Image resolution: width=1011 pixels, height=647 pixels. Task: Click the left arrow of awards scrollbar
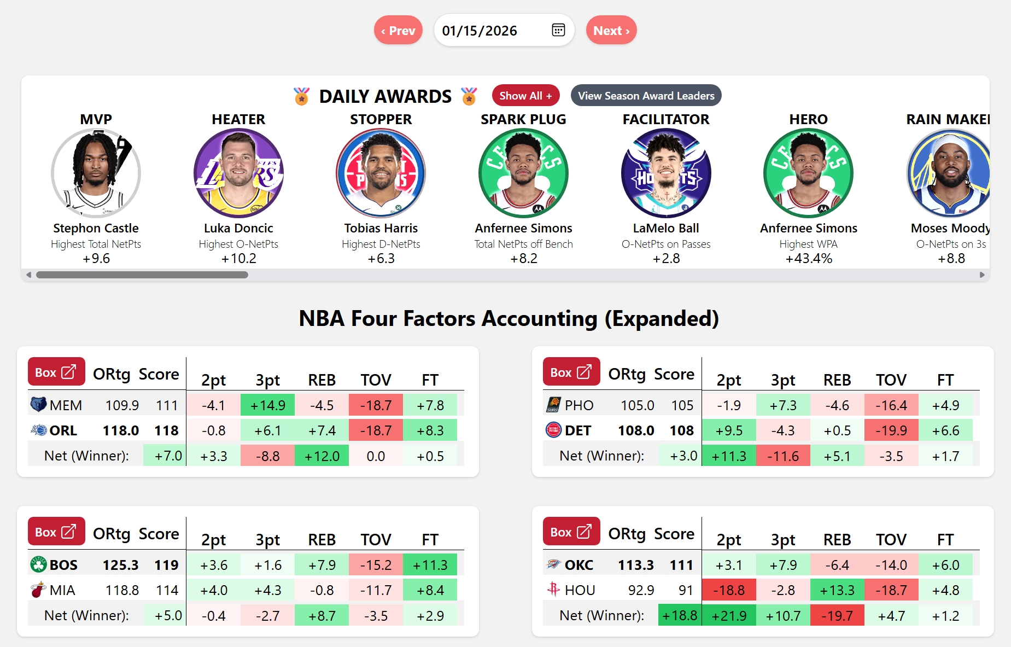click(28, 275)
